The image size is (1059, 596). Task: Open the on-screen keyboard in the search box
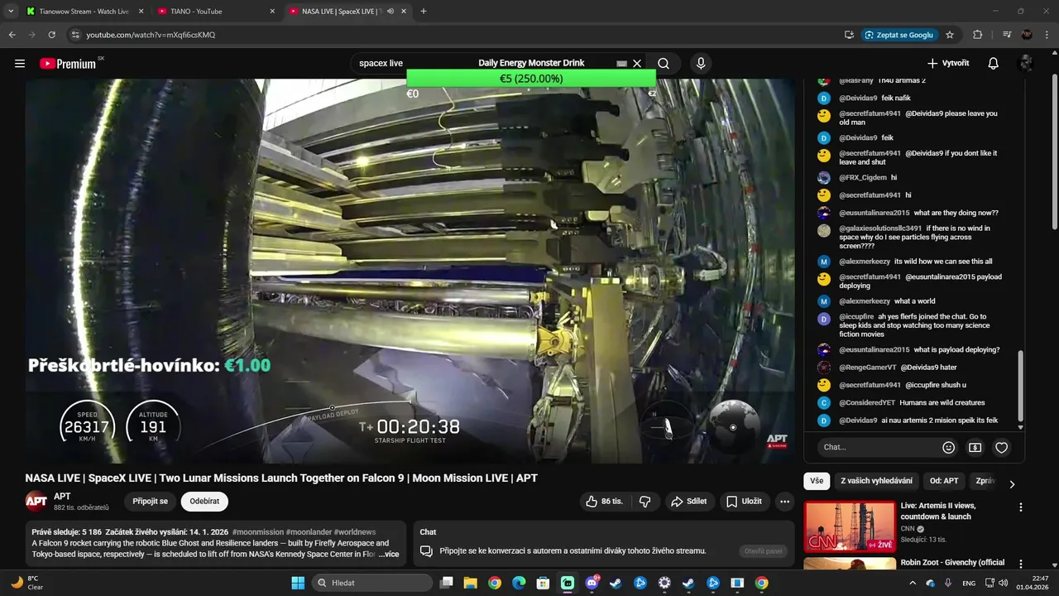[x=622, y=64]
